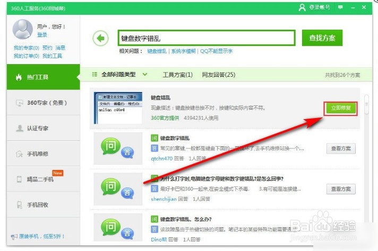Switch to the 工具方案(1) tab
Screen dimensions: 378x251
click(178, 75)
